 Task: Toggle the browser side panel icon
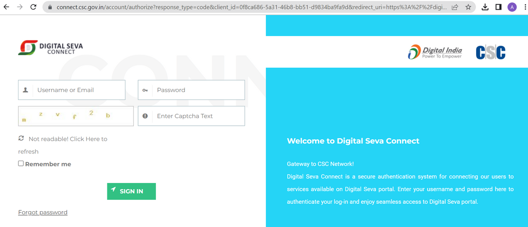(499, 7)
